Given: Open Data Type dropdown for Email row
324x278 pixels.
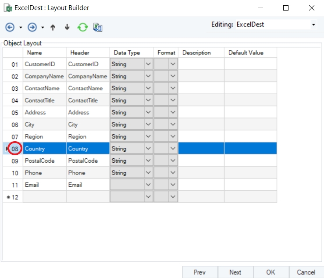Looking at the screenshot, I should 148,185.
